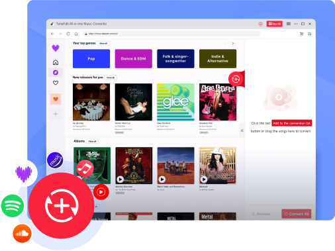Open Favorites heart outline in sidebar
Image resolution: width=335 pixels, height=251 pixels.
click(56, 83)
